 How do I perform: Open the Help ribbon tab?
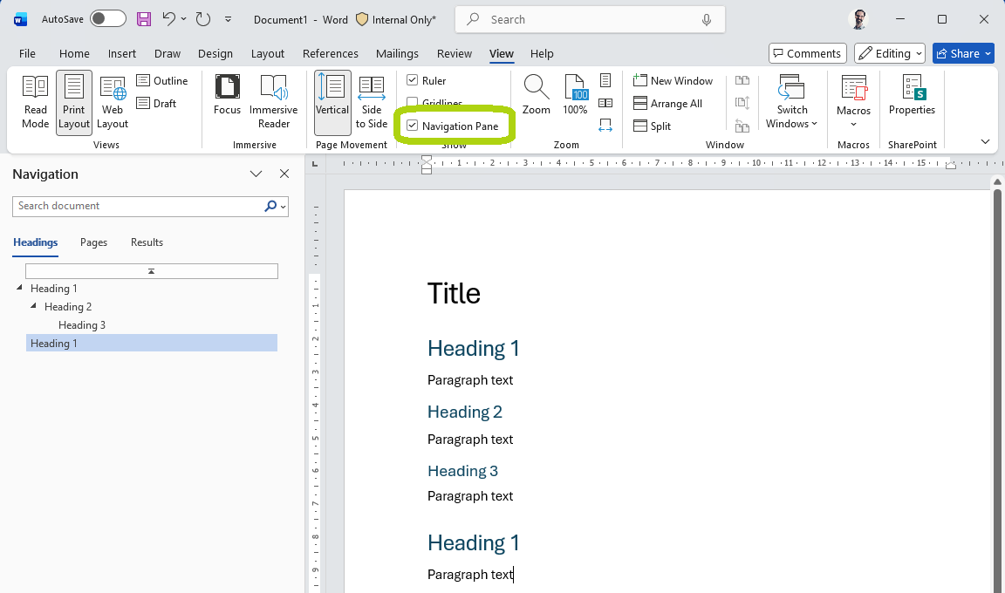[x=542, y=54]
